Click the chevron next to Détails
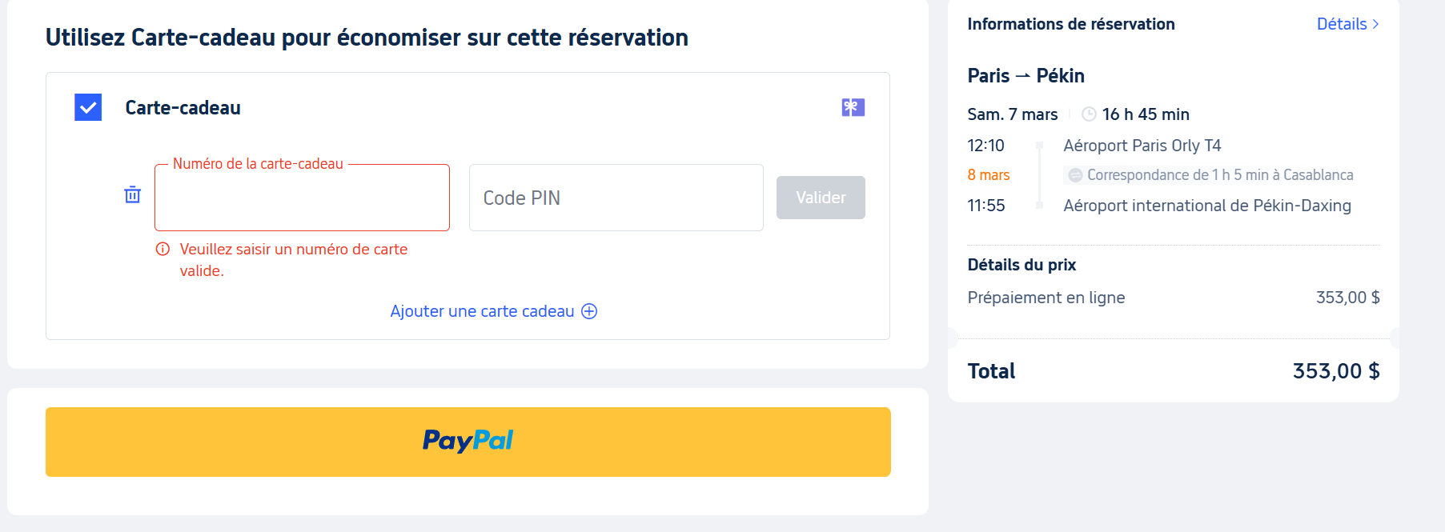Screen dimensions: 1445x532 click(1375, 24)
